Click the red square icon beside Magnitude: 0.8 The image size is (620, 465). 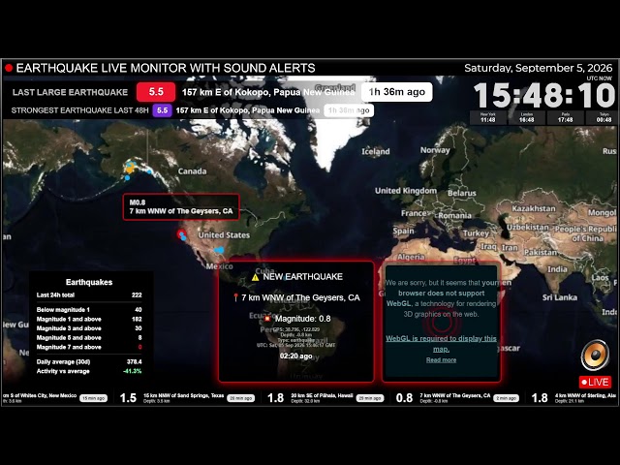[267, 319]
